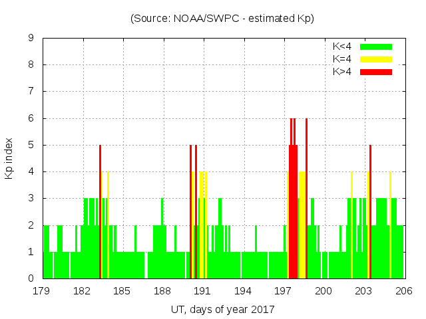Image resolution: width=426 pixels, height=319 pixels.
Task: Click x-axis tick label 179
Action: [x=42, y=291]
